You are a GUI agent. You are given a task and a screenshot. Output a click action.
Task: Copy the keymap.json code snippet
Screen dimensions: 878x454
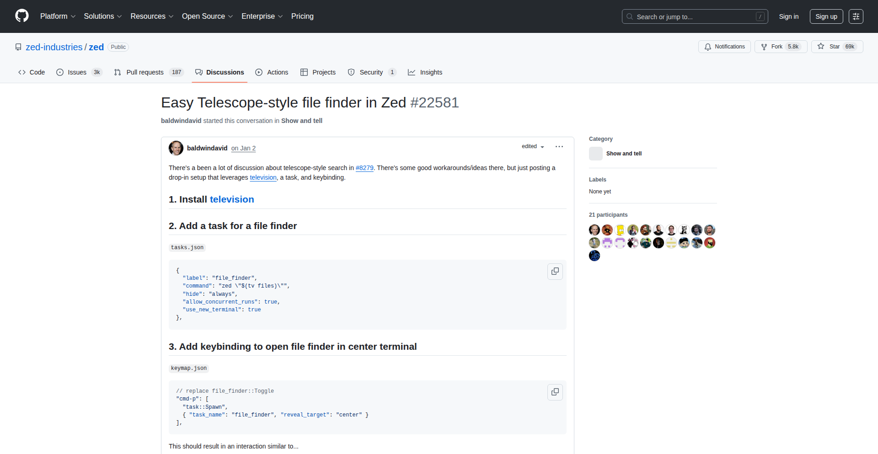(x=555, y=392)
